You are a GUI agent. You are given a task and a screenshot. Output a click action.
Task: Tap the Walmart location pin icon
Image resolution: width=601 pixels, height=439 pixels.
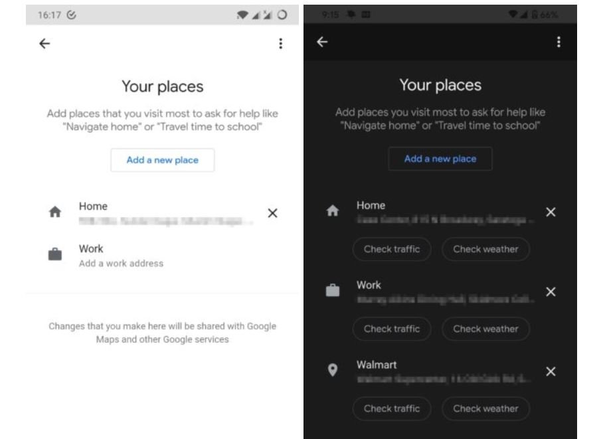tap(333, 371)
